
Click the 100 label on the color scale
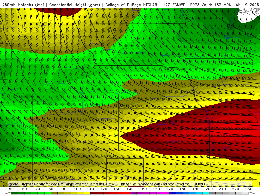pos(77,189)
